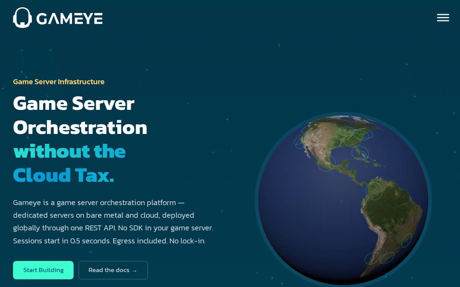Image resolution: width=460 pixels, height=287 pixels.
Task: Click the Gameye description paragraph
Action: pos(113,222)
